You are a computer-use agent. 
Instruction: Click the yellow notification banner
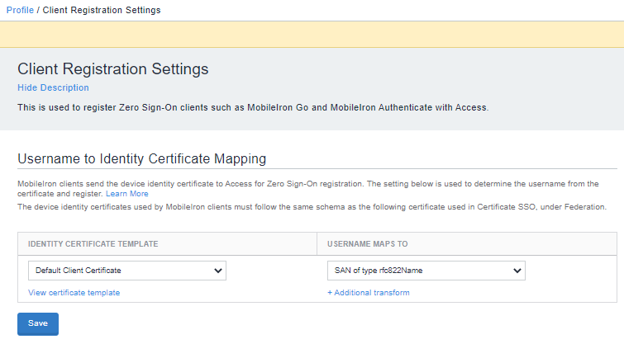coord(312,34)
